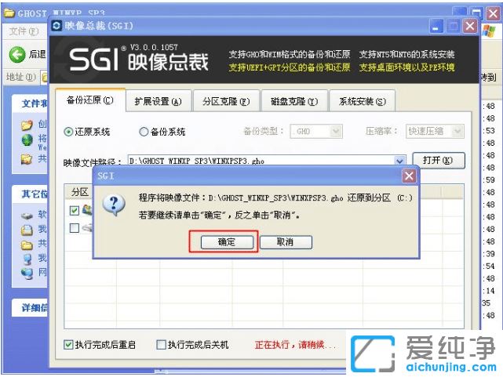Click the drive icon under 其它位置 sidebar
Viewport: 503px width, 377px height.
tap(27, 216)
